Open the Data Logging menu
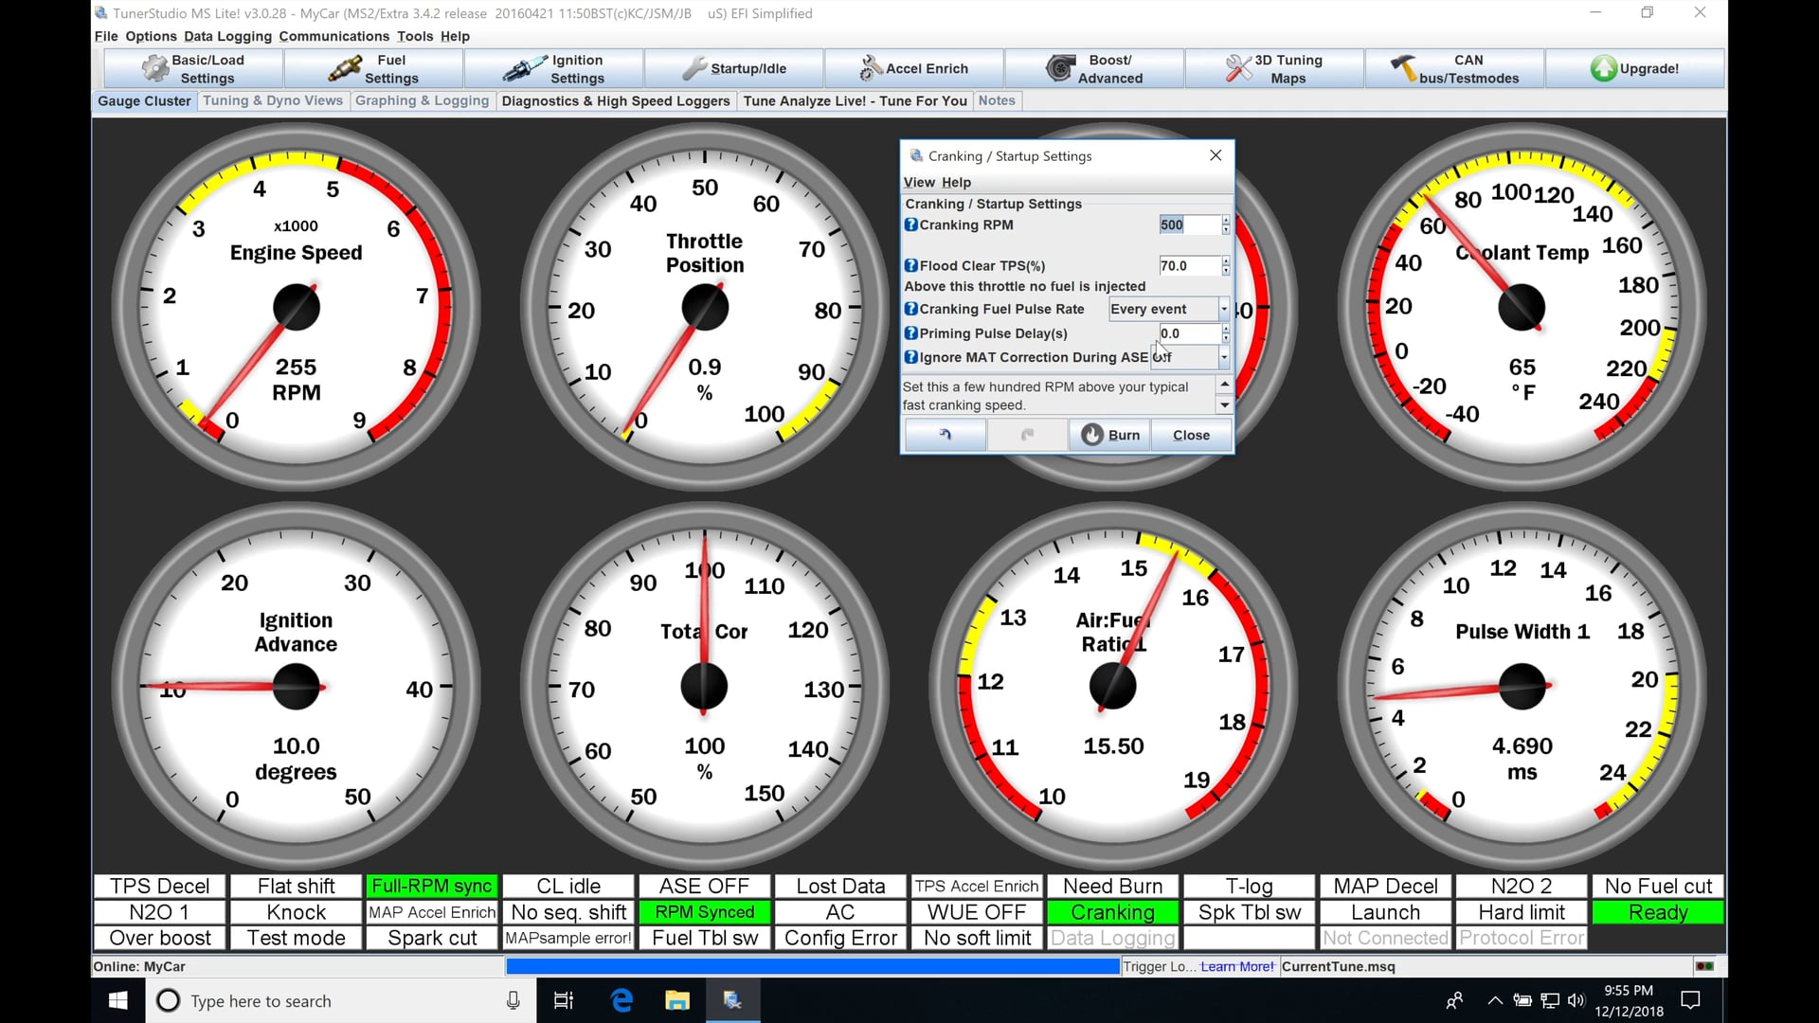1819x1023 pixels. point(227,36)
